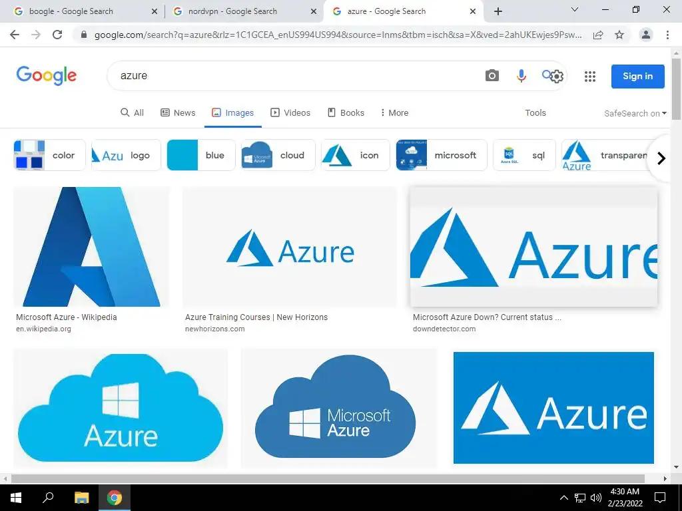
Task: Open the Tools filter options
Action: click(535, 113)
